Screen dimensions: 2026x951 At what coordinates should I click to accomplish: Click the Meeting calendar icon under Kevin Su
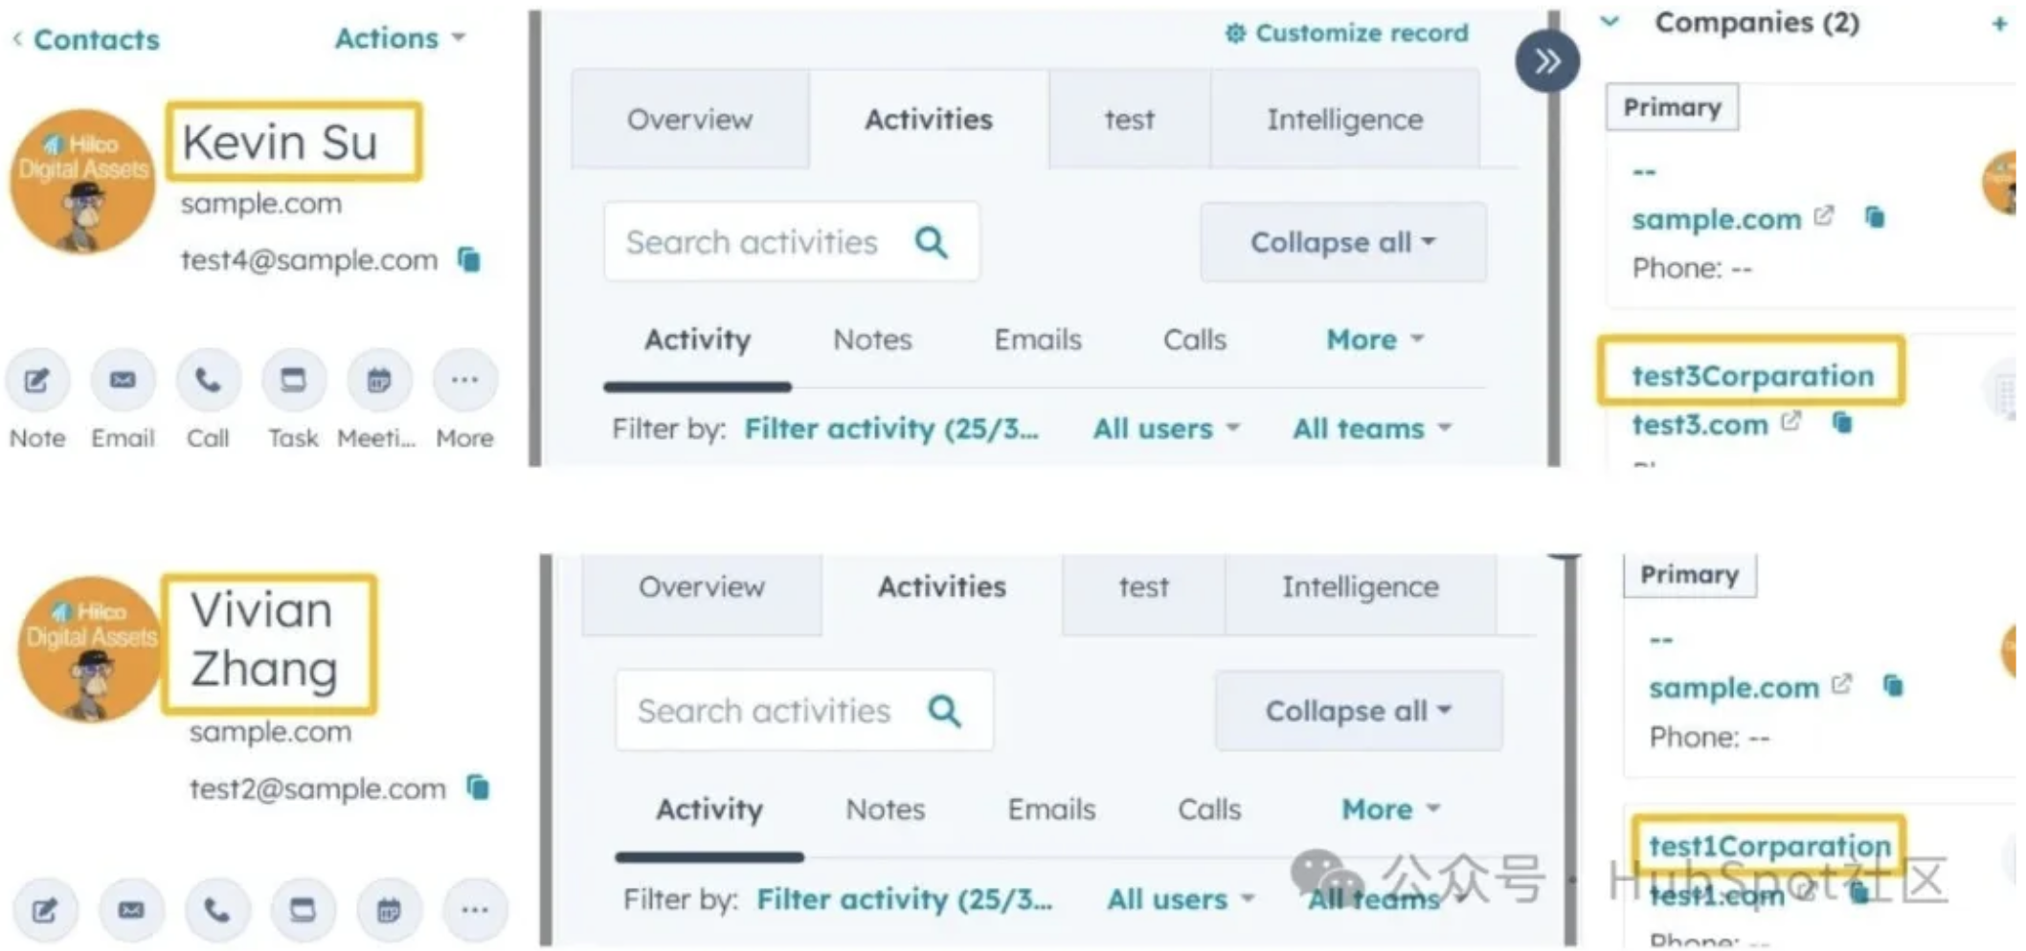(x=379, y=381)
